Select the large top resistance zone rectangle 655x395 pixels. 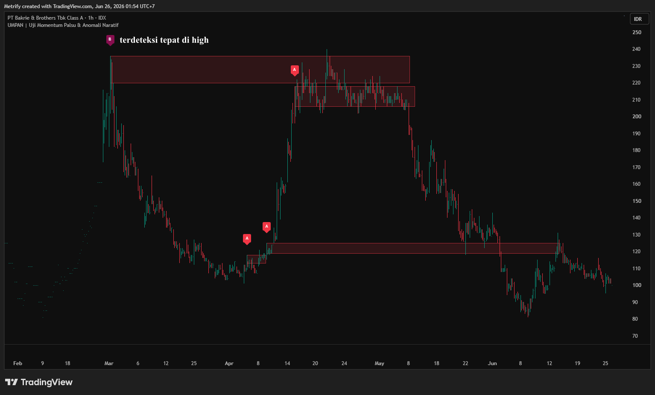260,70
